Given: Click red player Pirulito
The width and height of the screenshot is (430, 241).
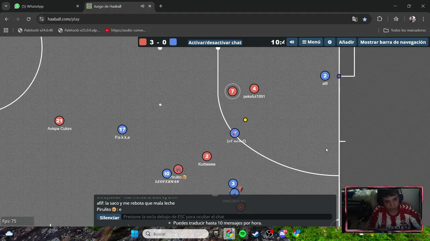Looking at the screenshot, I should pyautogui.click(x=178, y=169).
